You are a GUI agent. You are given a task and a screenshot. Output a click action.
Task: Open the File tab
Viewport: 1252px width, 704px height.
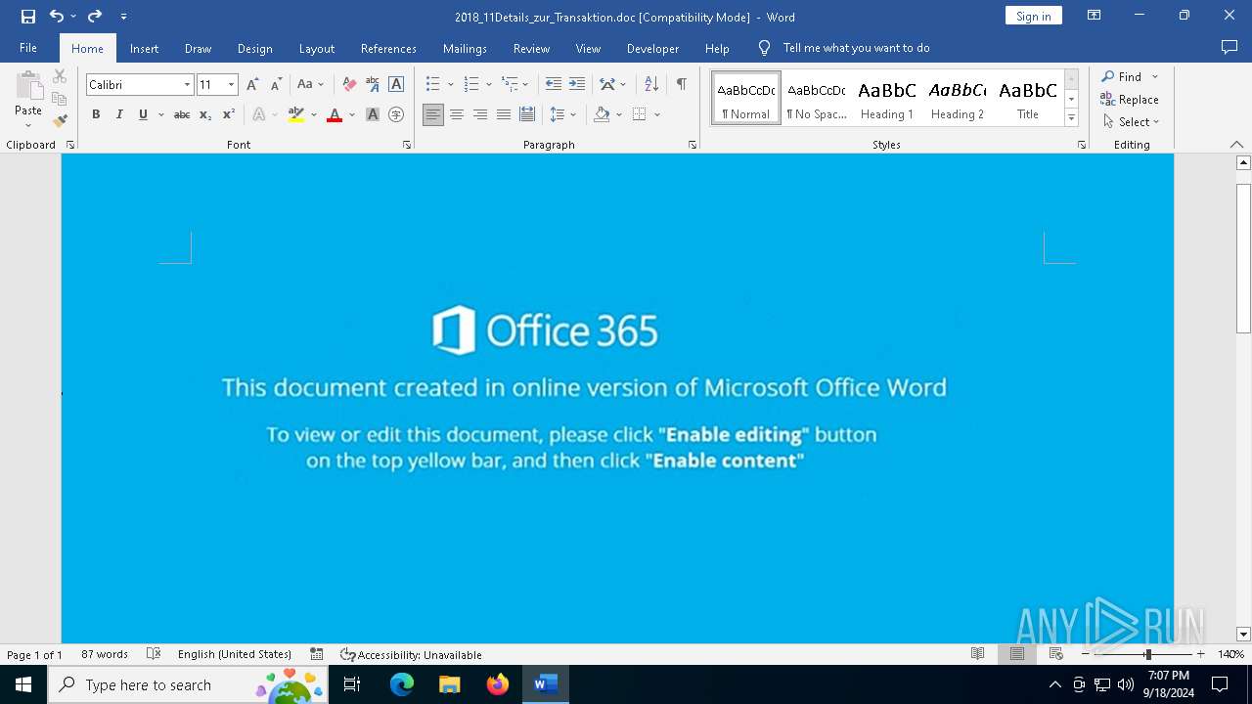(28, 48)
